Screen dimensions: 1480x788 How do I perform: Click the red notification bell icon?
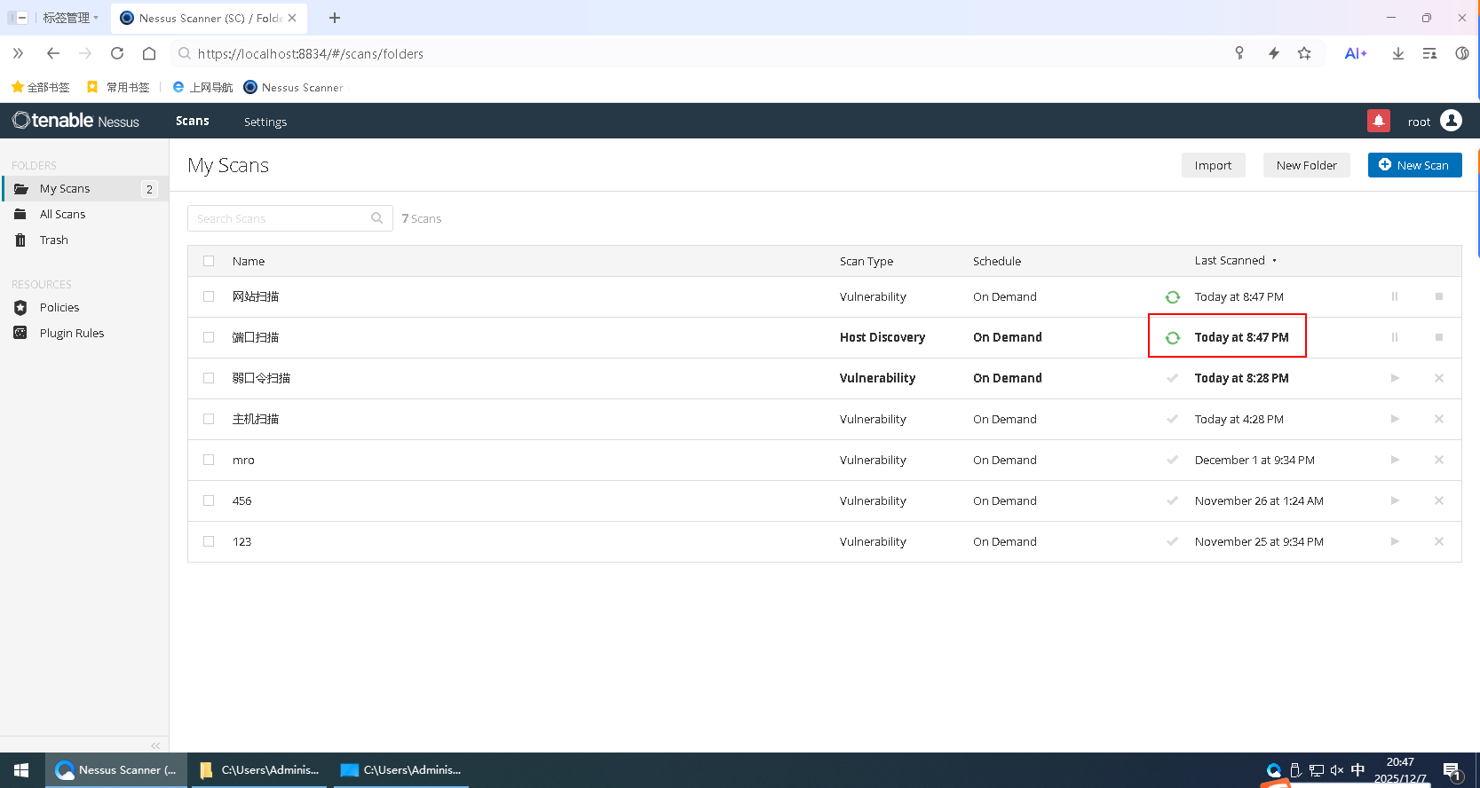[1378, 121]
